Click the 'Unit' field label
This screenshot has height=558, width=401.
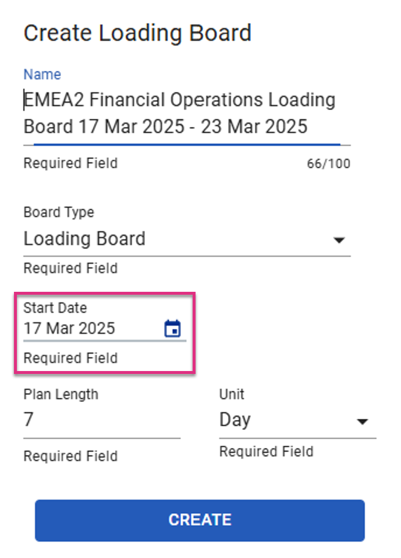coord(232,394)
